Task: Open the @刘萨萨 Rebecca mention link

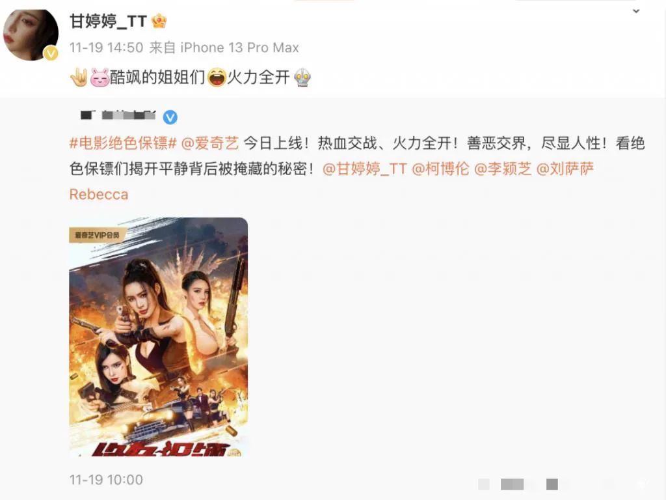Action: pos(565,169)
